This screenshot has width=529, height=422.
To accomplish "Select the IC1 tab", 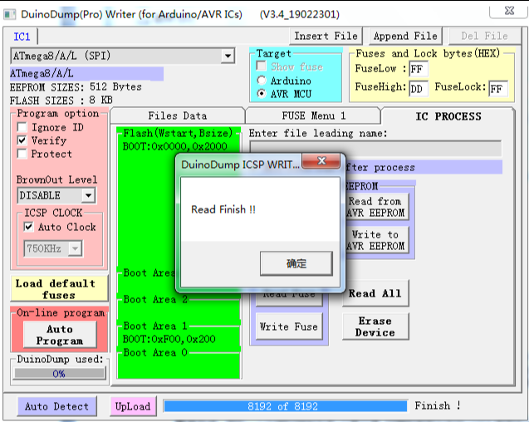I will pyautogui.click(x=22, y=37).
